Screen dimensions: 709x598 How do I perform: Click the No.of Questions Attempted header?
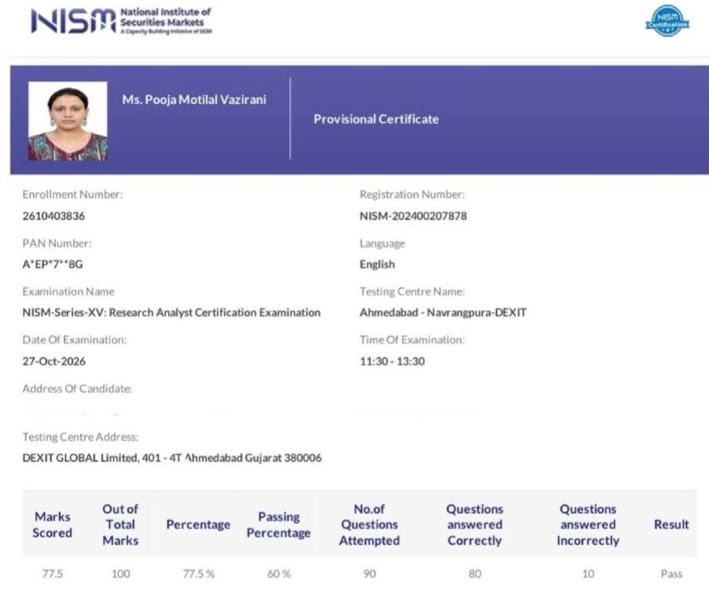[x=369, y=525]
